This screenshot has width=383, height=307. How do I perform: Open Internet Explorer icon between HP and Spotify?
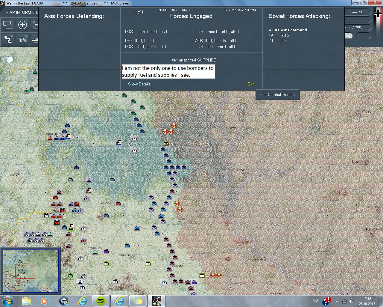pos(82,301)
